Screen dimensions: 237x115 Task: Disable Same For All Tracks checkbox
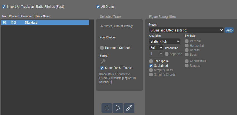(x=102, y=68)
